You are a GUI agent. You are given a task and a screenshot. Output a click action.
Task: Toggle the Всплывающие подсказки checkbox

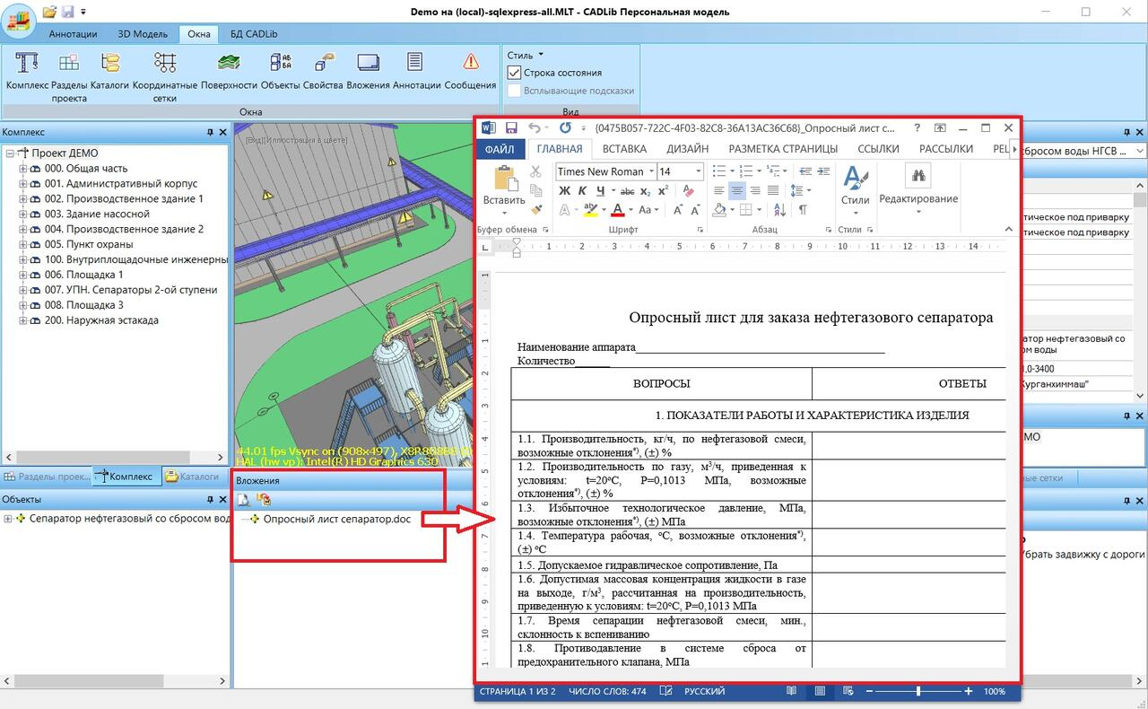(x=515, y=91)
